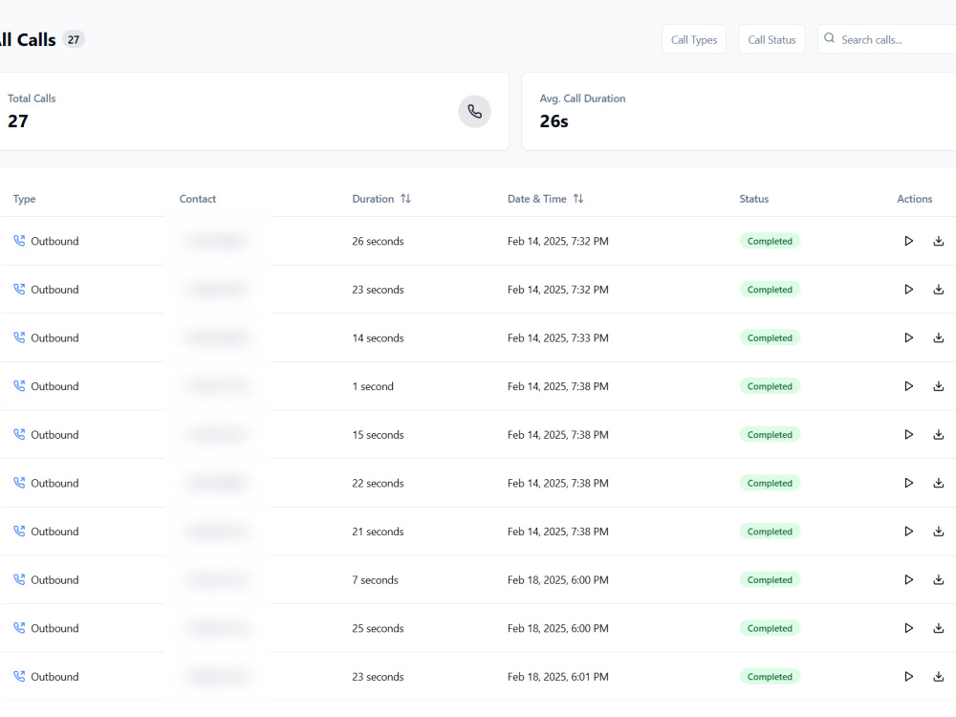Image resolution: width=956 pixels, height=717 pixels.
Task: Play the 23 seconds call from Feb 18
Action: click(908, 676)
